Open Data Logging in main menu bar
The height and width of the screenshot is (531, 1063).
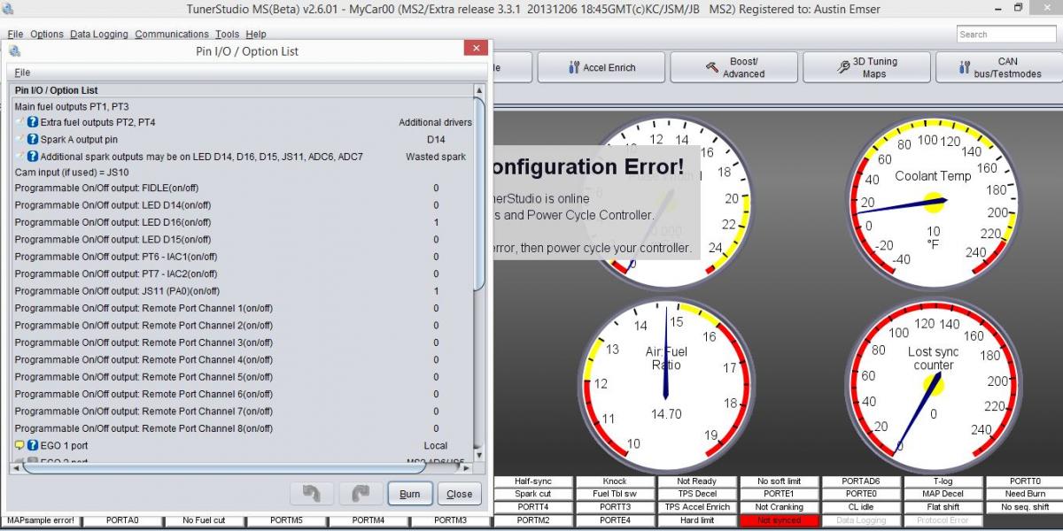(x=99, y=35)
